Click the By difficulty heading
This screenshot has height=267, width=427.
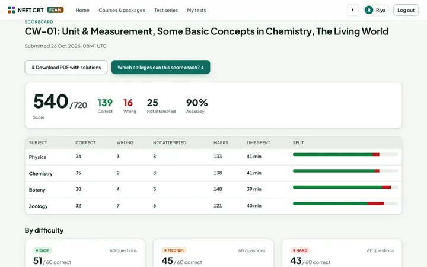(x=44, y=230)
